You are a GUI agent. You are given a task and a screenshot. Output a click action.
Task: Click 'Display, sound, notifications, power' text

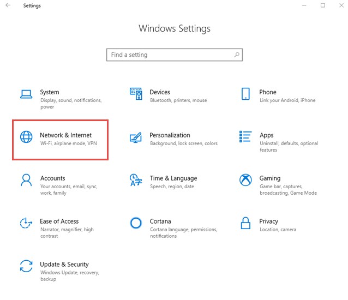point(71,104)
